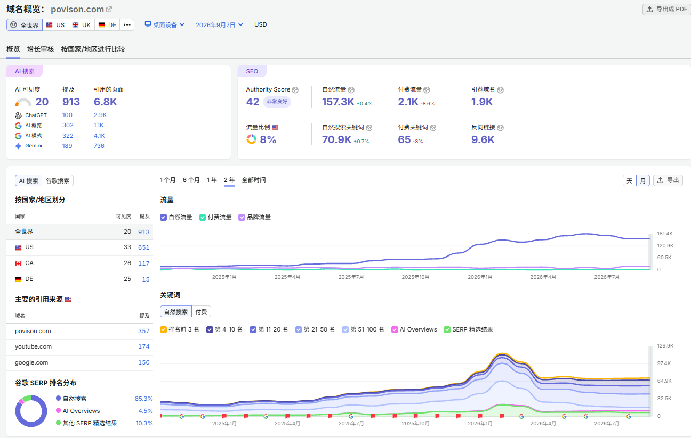Click 651 mentions in US row
The width and height of the screenshot is (691, 438).
pyautogui.click(x=144, y=247)
